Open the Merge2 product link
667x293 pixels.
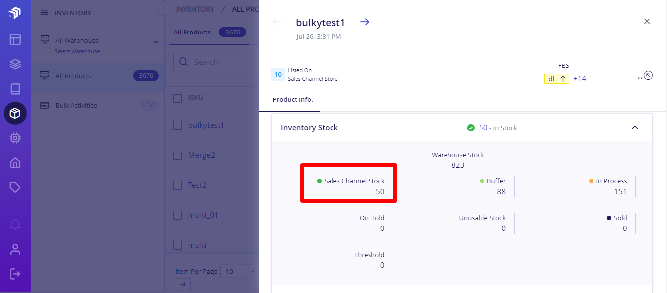202,155
